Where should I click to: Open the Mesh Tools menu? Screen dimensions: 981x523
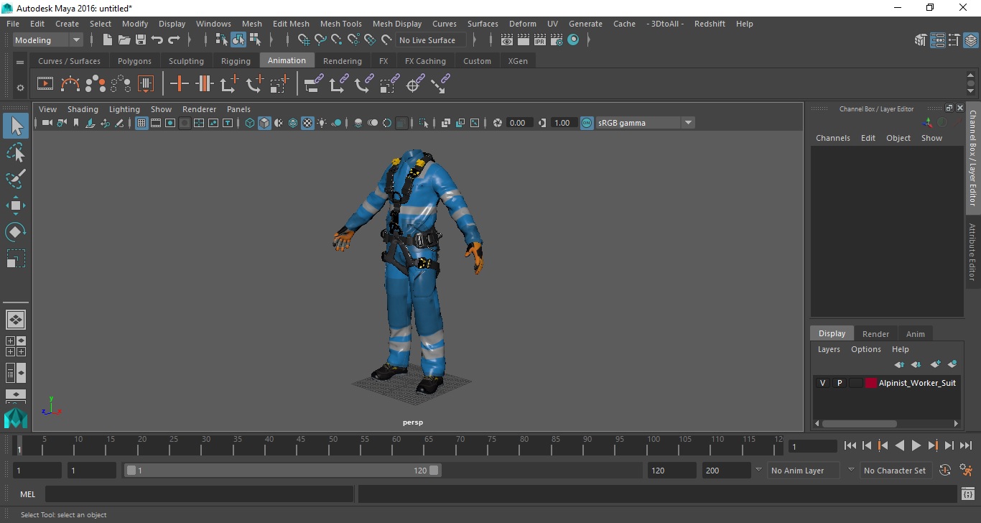tap(340, 24)
